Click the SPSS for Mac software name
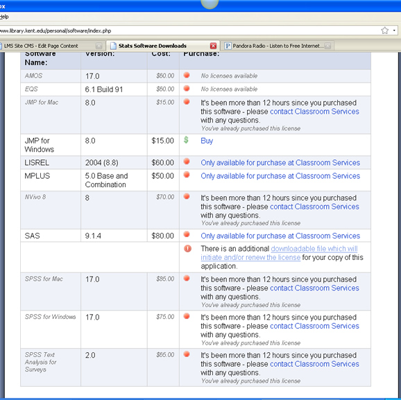Image resolution: width=401 pixels, height=400 pixels. coord(44,279)
